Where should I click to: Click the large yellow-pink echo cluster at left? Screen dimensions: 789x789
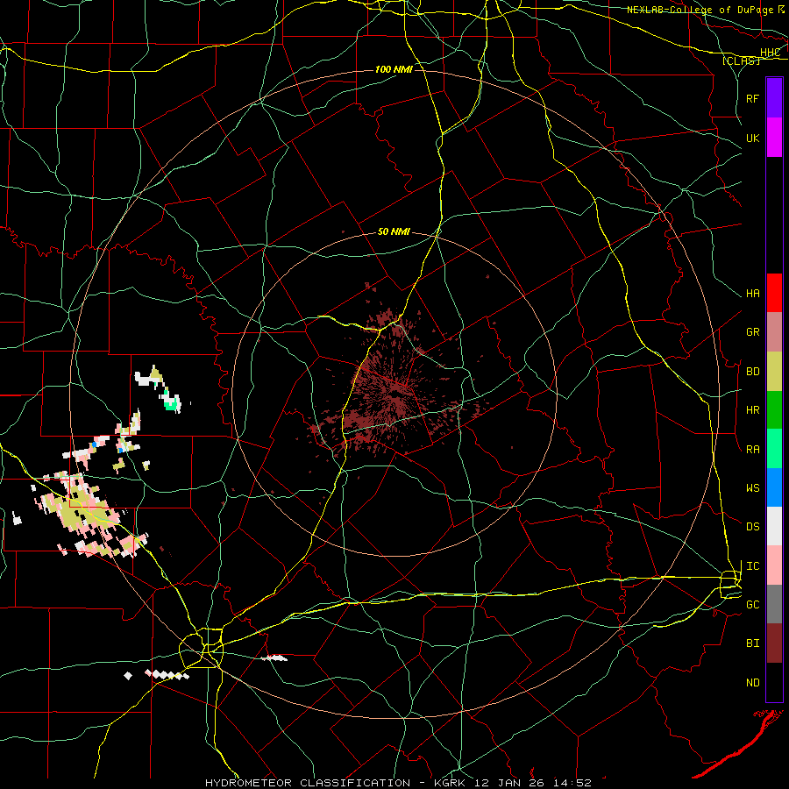pyautogui.click(x=86, y=513)
